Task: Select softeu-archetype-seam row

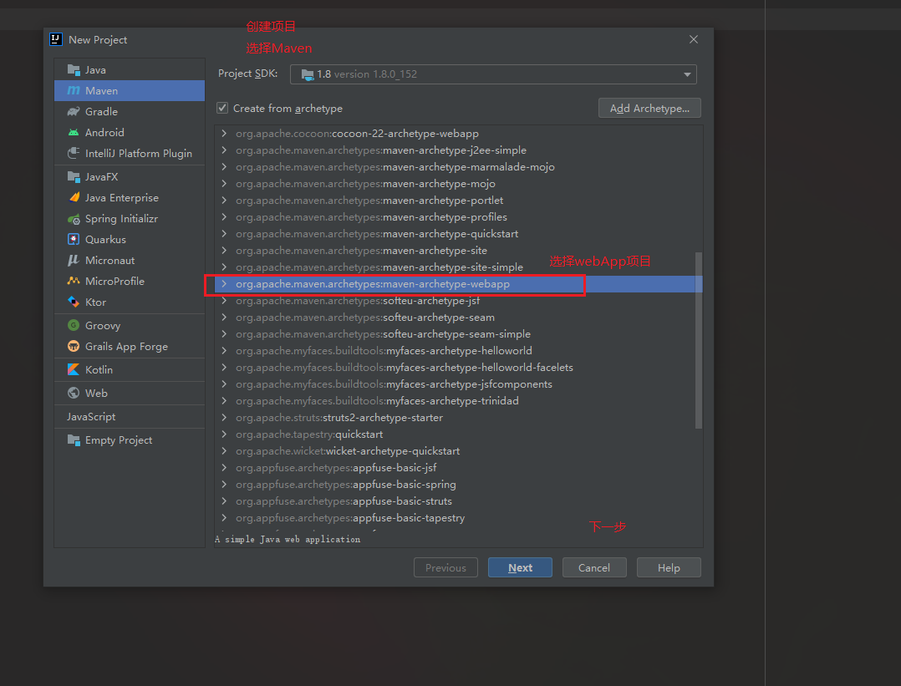Action: [x=458, y=318]
